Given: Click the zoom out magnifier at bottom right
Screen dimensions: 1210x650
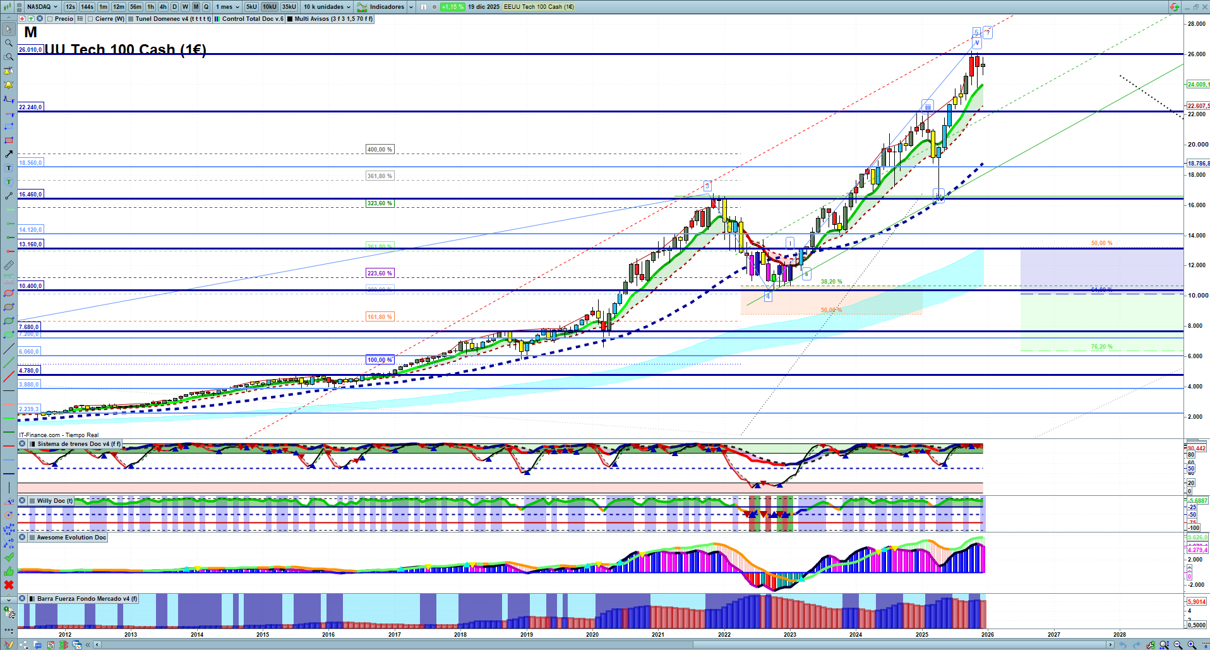Looking at the screenshot, I should [x=1178, y=645].
